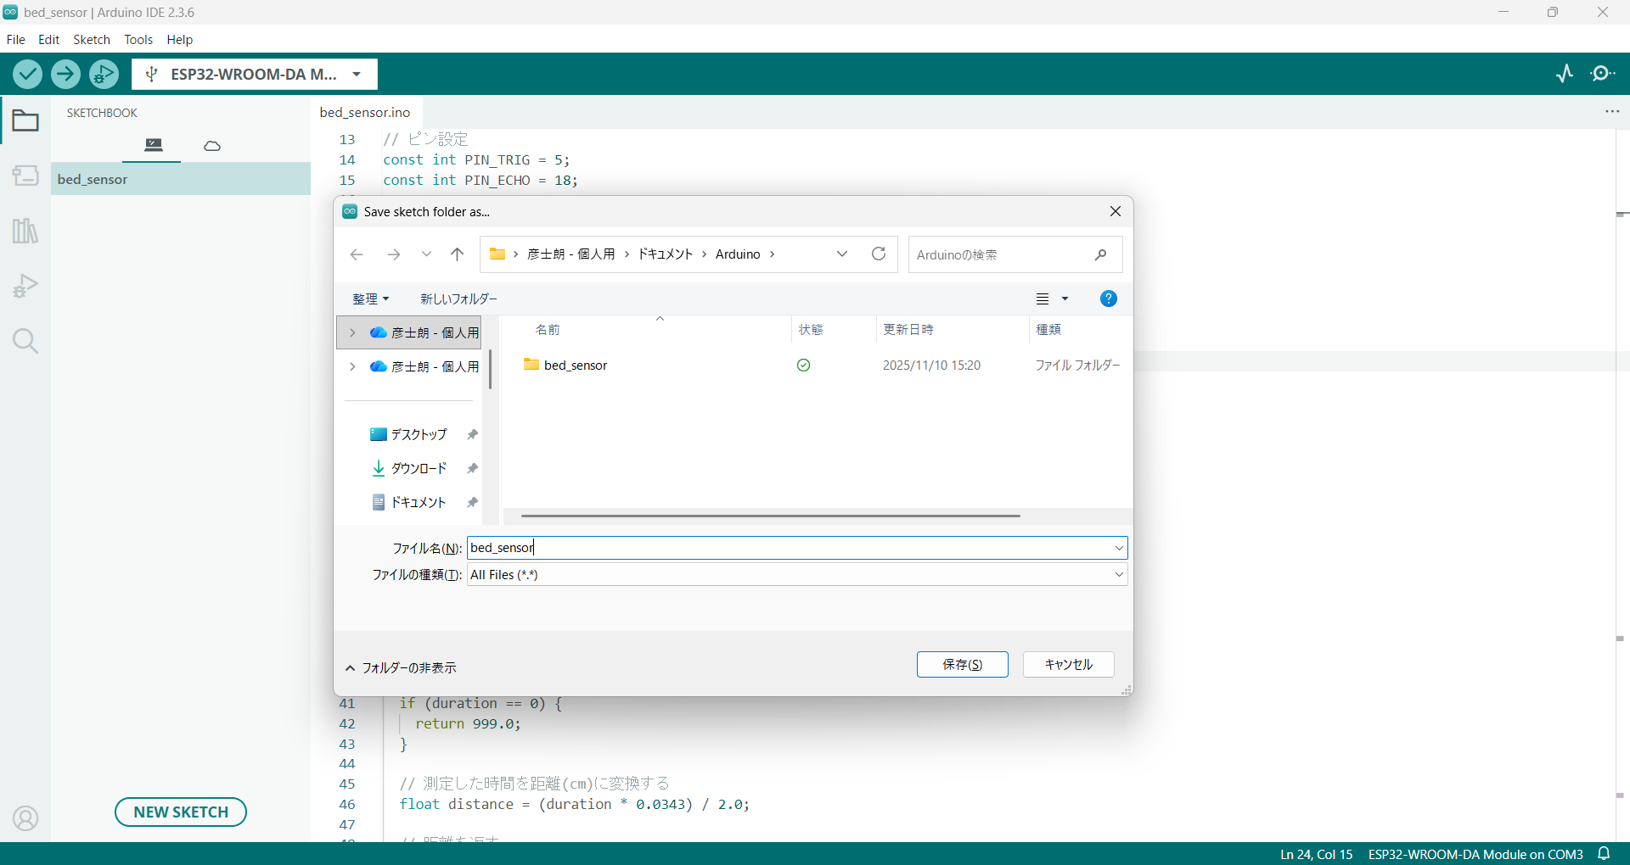Open the account profile icon
This screenshot has height=865, width=1630.
(x=25, y=818)
